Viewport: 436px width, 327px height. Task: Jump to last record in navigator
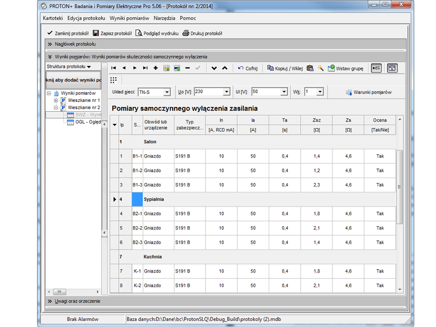pyautogui.click(x=145, y=68)
